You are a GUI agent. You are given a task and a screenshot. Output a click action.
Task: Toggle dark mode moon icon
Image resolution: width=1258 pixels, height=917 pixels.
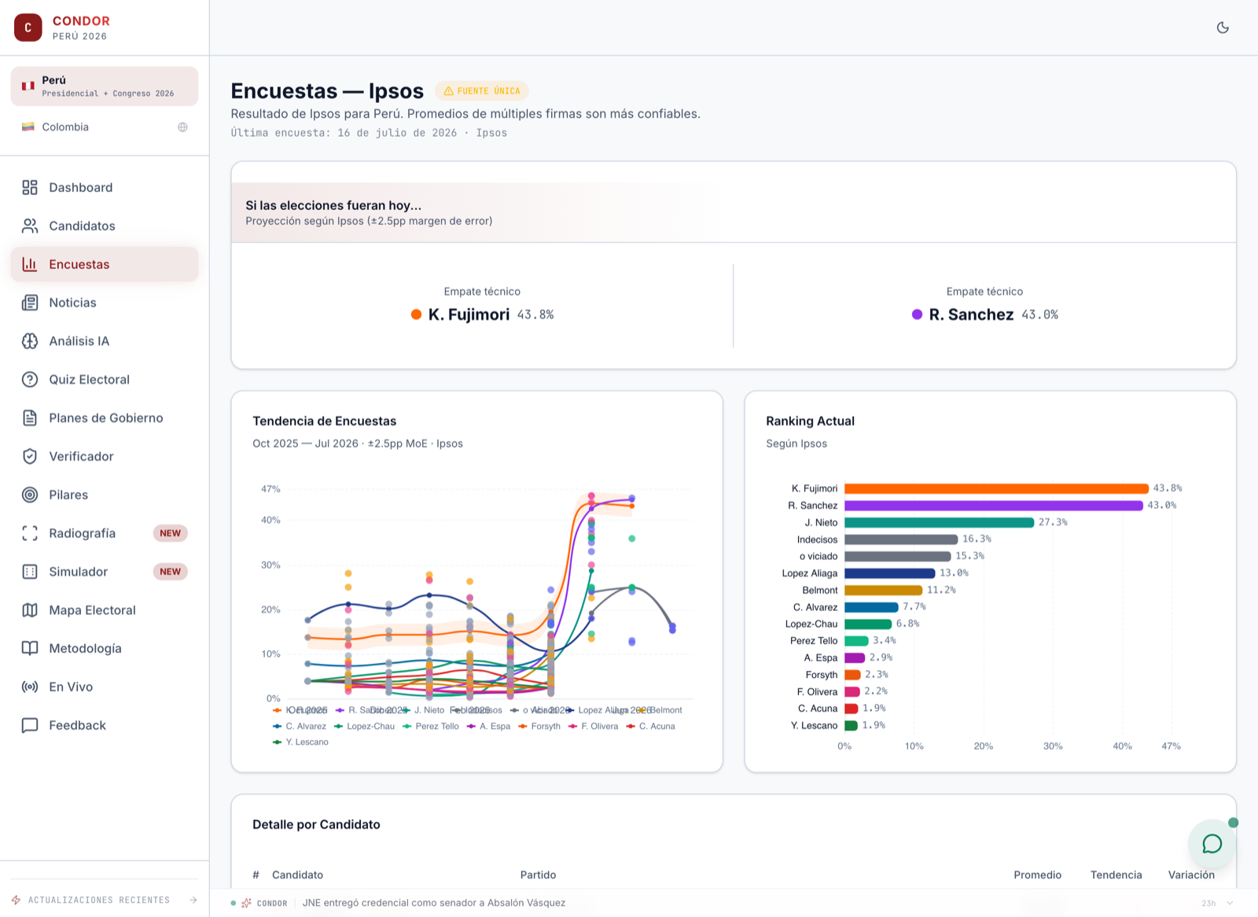tap(1223, 28)
